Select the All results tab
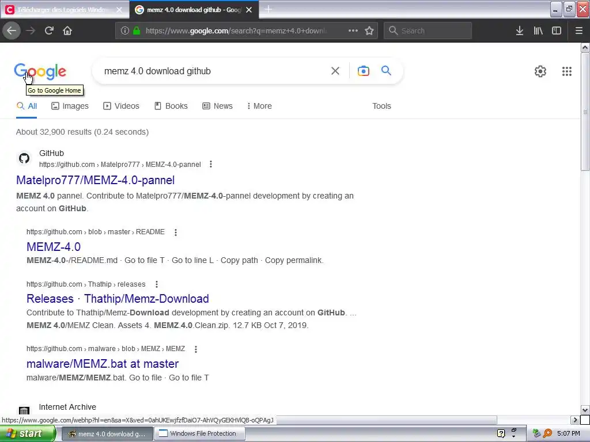 point(27,106)
